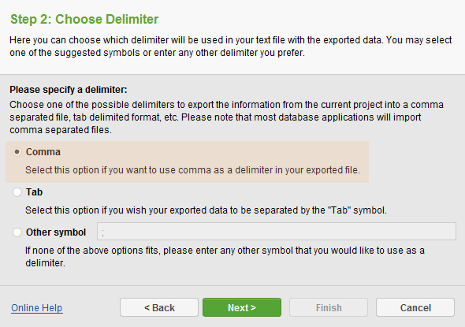Image resolution: width=465 pixels, height=327 pixels.
Task: Open the Online Help link
Action: (x=37, y=308)
